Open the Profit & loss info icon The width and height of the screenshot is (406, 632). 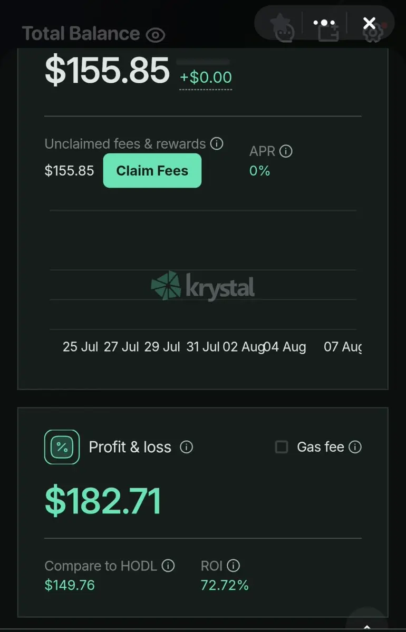(186, 446)
